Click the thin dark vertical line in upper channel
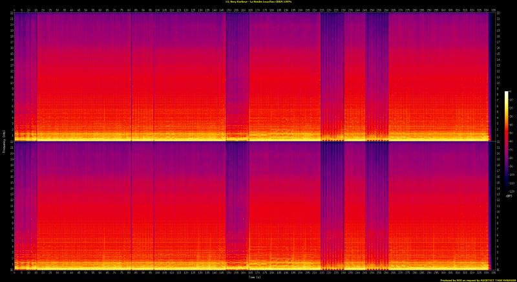517x282 pixels. tap(131, 71)
